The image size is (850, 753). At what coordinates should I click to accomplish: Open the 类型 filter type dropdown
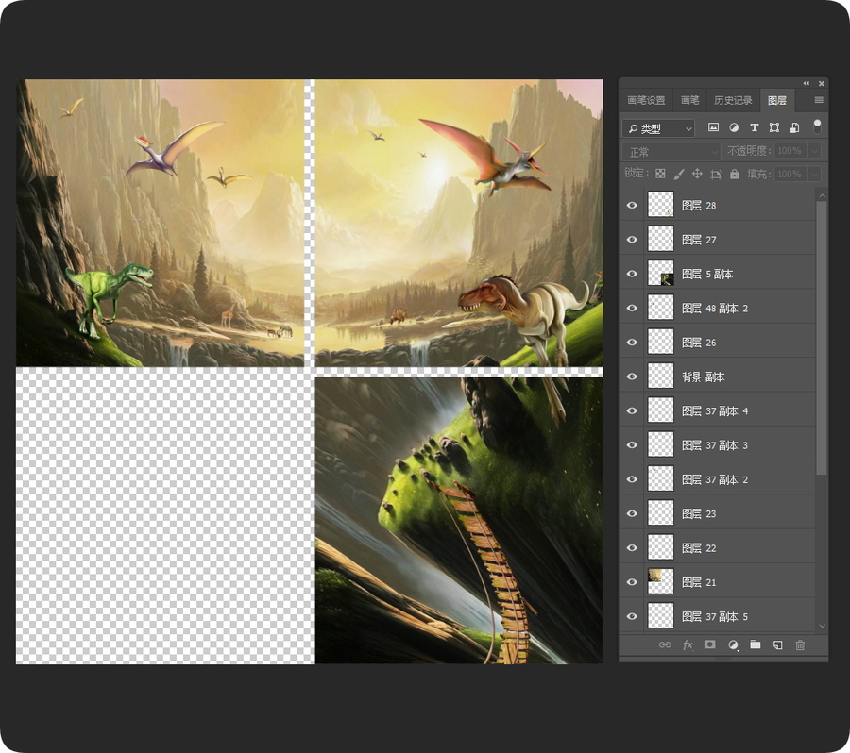click(x=658, y=127)
